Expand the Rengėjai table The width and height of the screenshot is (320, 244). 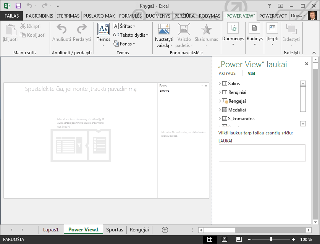220,101
